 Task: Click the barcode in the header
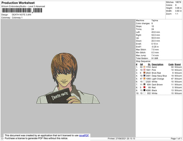tap(22, 10)
